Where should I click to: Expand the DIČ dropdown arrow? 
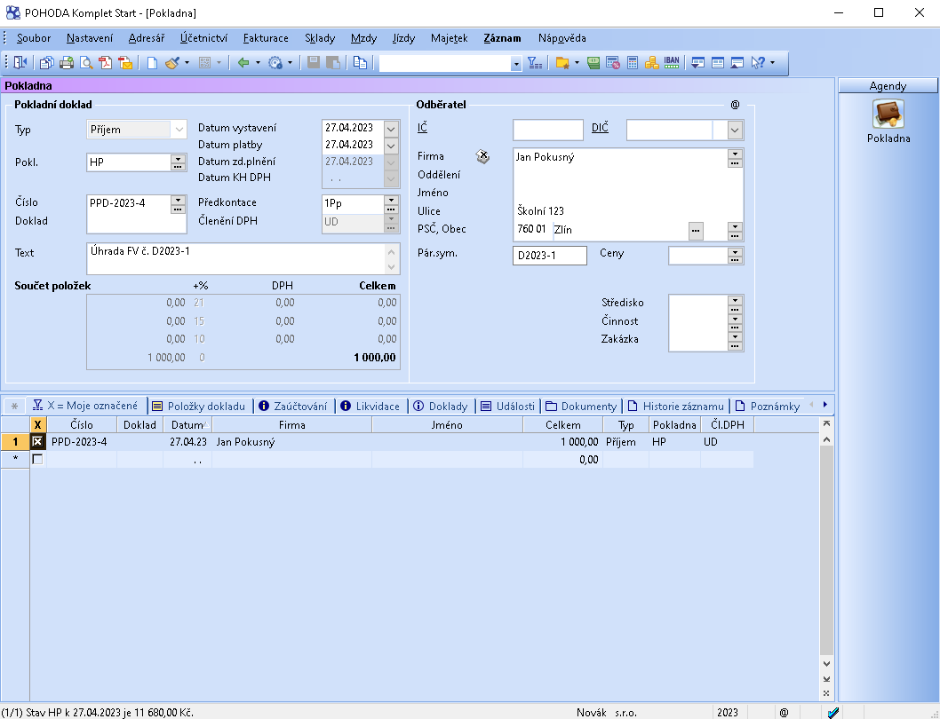735,130
